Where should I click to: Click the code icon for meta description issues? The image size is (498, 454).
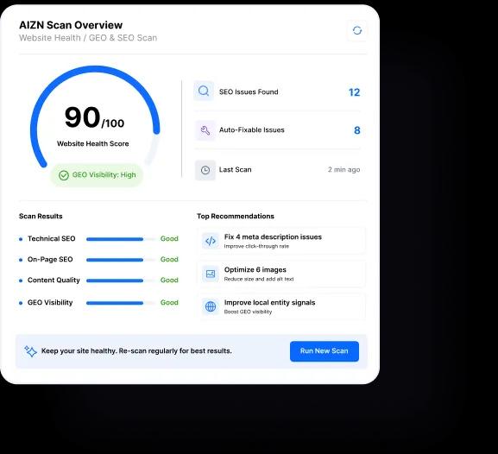click(x=211, y=241)
